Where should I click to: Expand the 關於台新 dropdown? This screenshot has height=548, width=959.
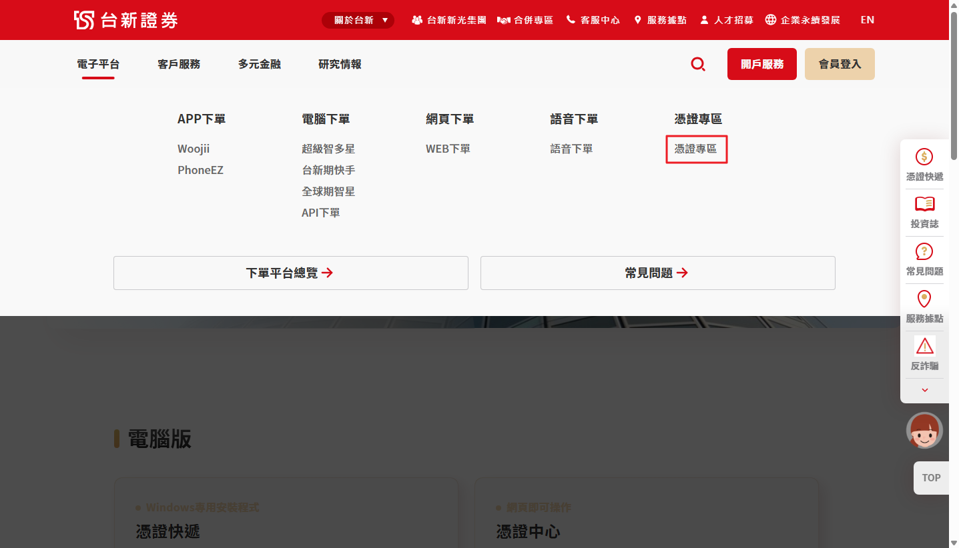click(x=358, y=20)
